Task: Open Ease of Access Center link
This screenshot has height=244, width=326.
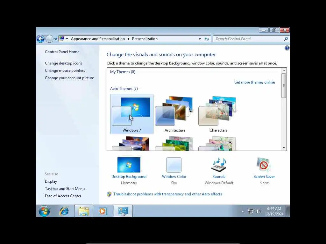Action: point(63,196)
